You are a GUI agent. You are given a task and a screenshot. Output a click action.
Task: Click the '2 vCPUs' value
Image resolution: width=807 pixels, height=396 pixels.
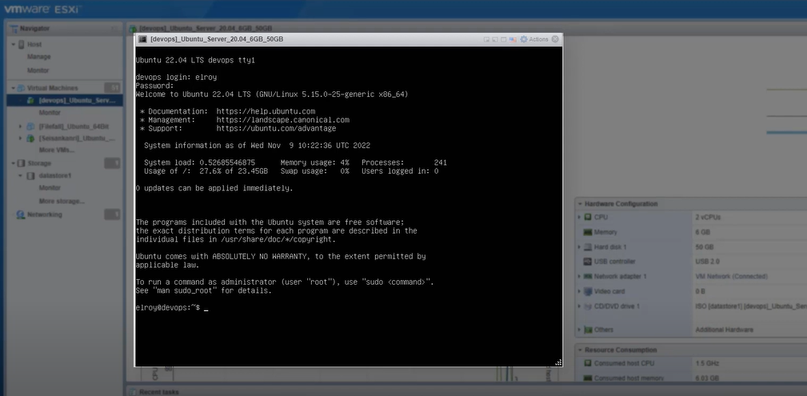708,218
